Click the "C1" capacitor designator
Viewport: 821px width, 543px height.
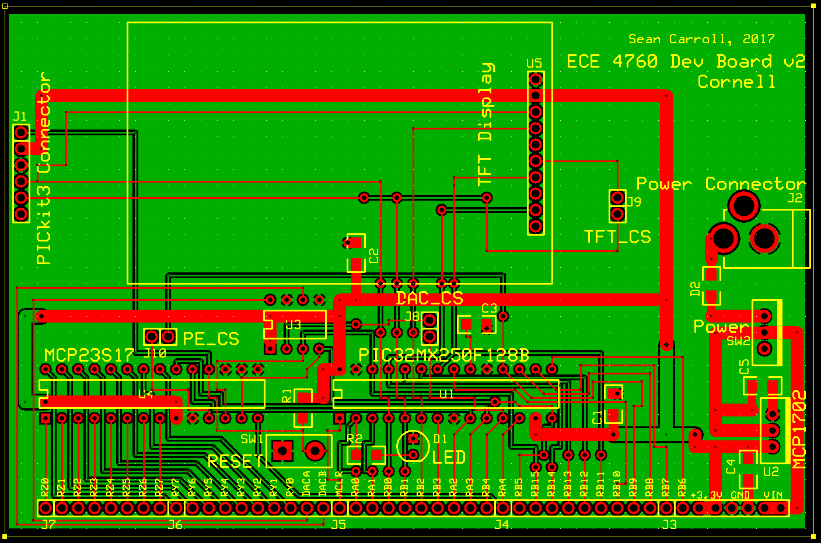pos(597,417)
